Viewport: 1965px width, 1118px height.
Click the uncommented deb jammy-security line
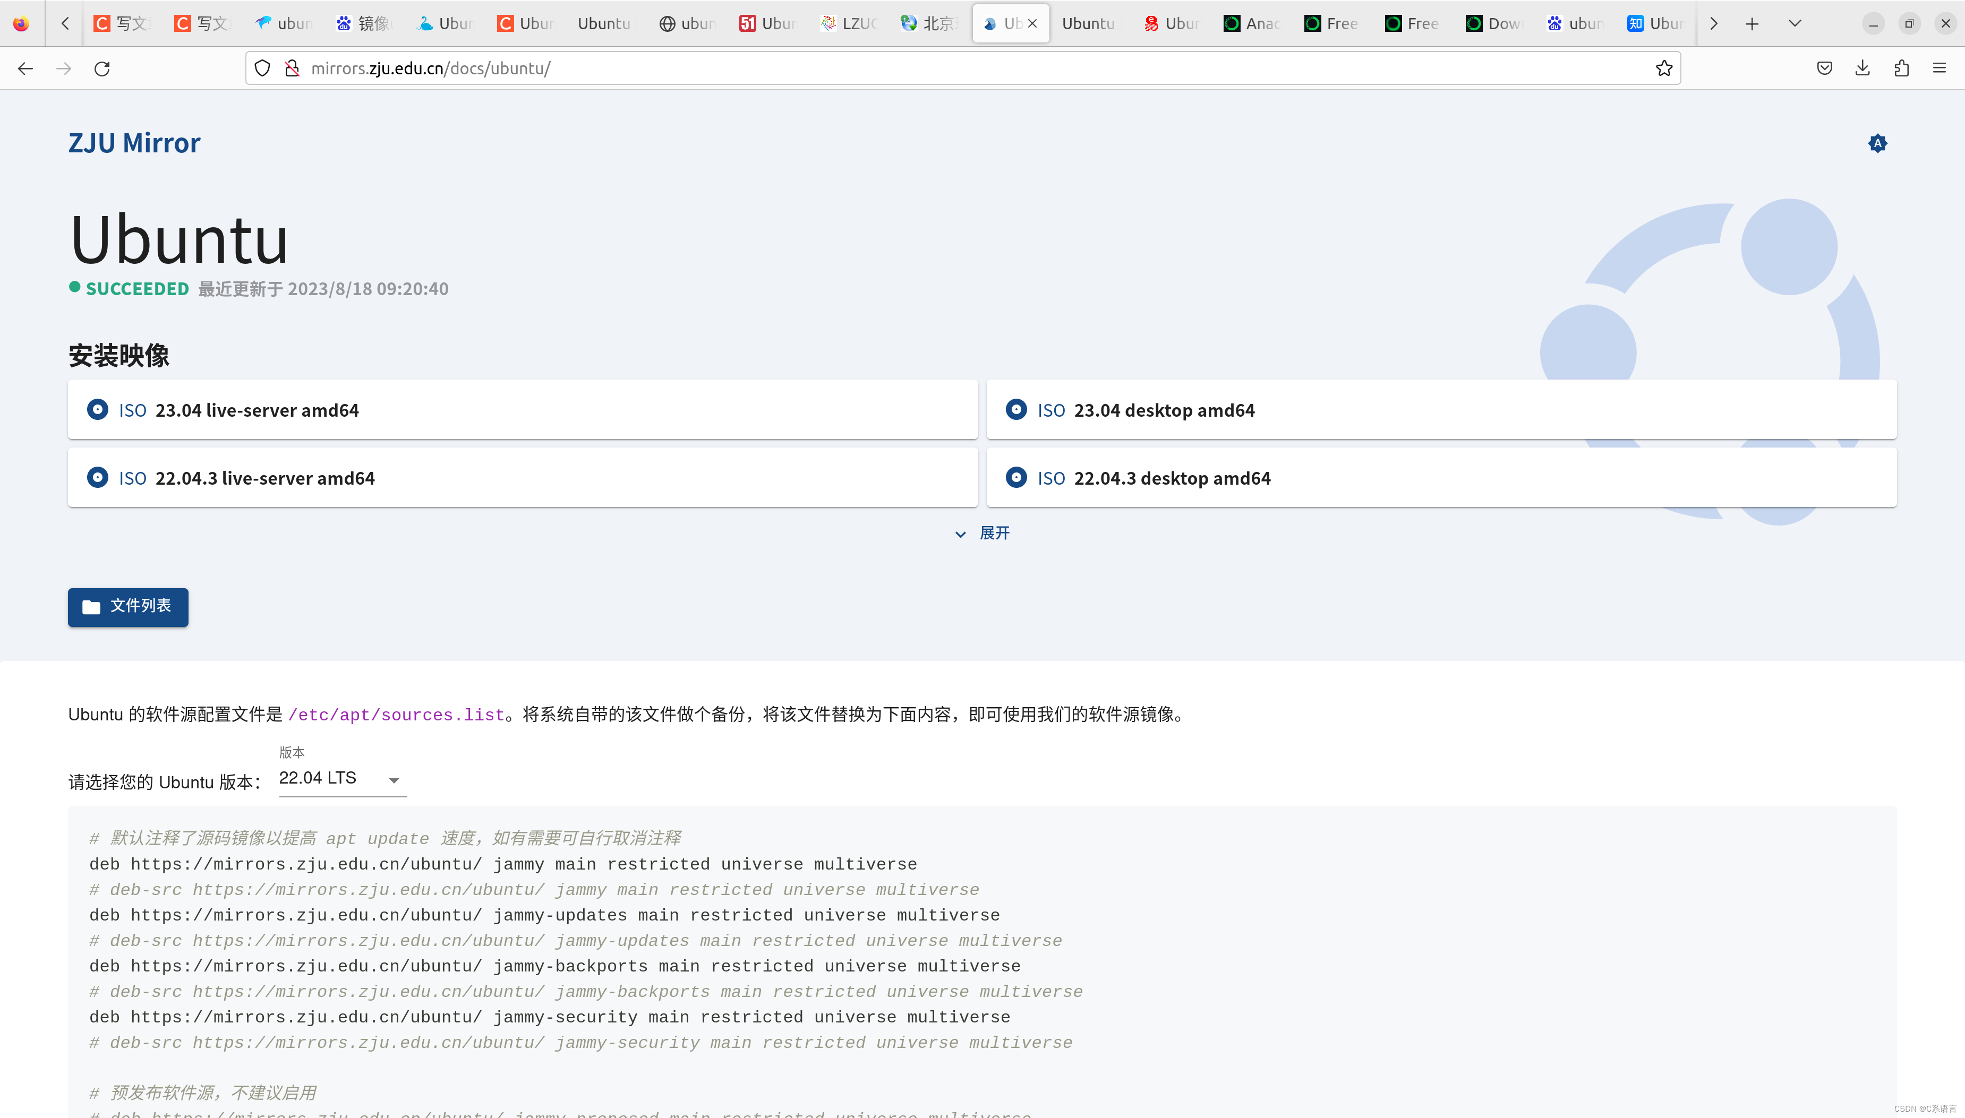coord(550,1018)
